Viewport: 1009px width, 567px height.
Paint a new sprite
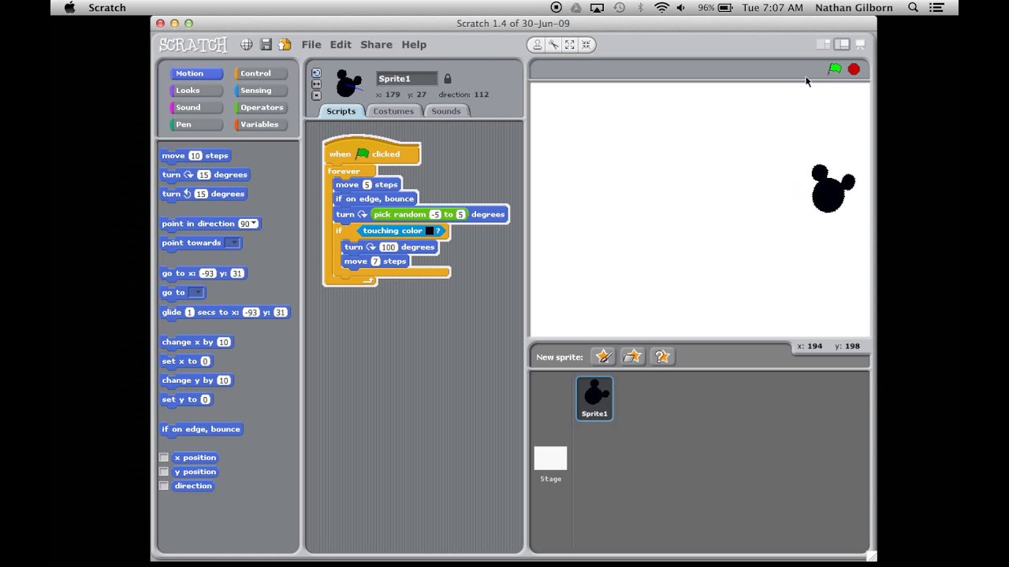coord(603,357)
